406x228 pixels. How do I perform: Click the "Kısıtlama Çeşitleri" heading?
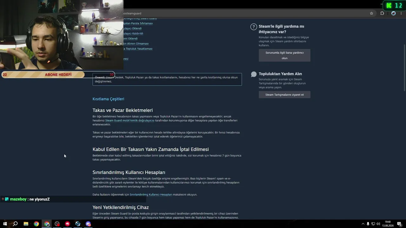point(108,99)
